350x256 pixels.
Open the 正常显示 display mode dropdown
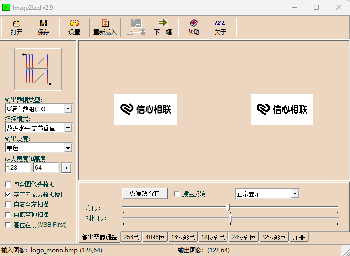295,194
